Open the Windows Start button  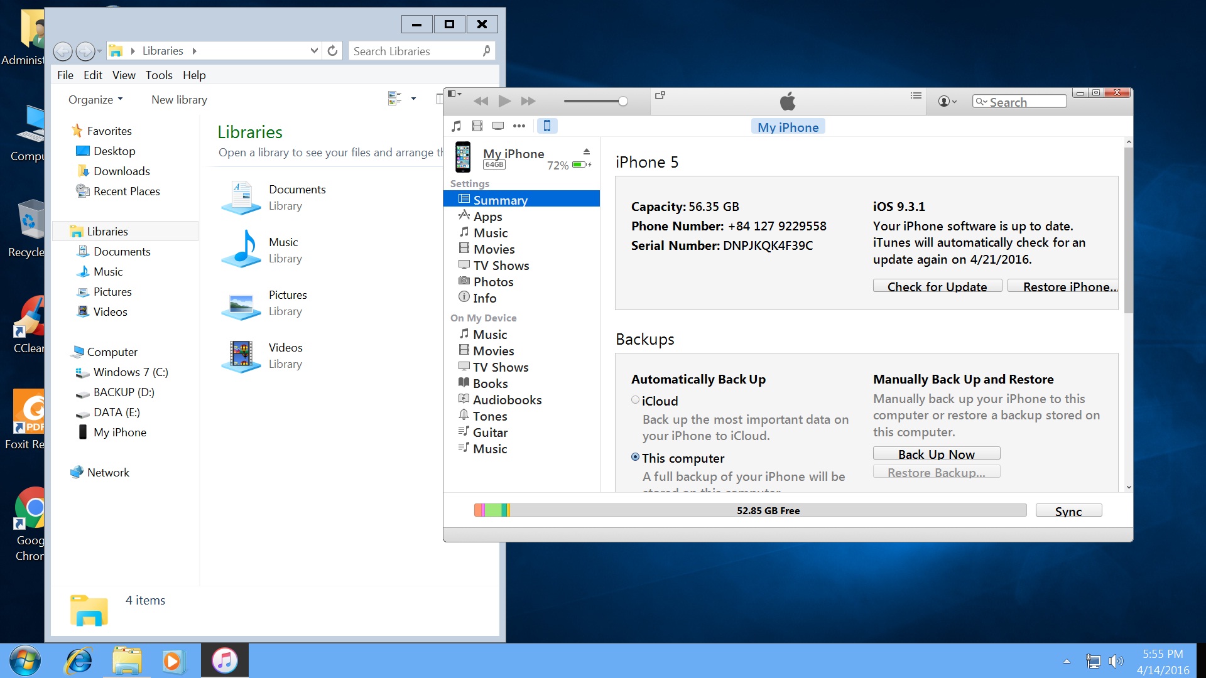pyautogui.click(x=25, y=660)
